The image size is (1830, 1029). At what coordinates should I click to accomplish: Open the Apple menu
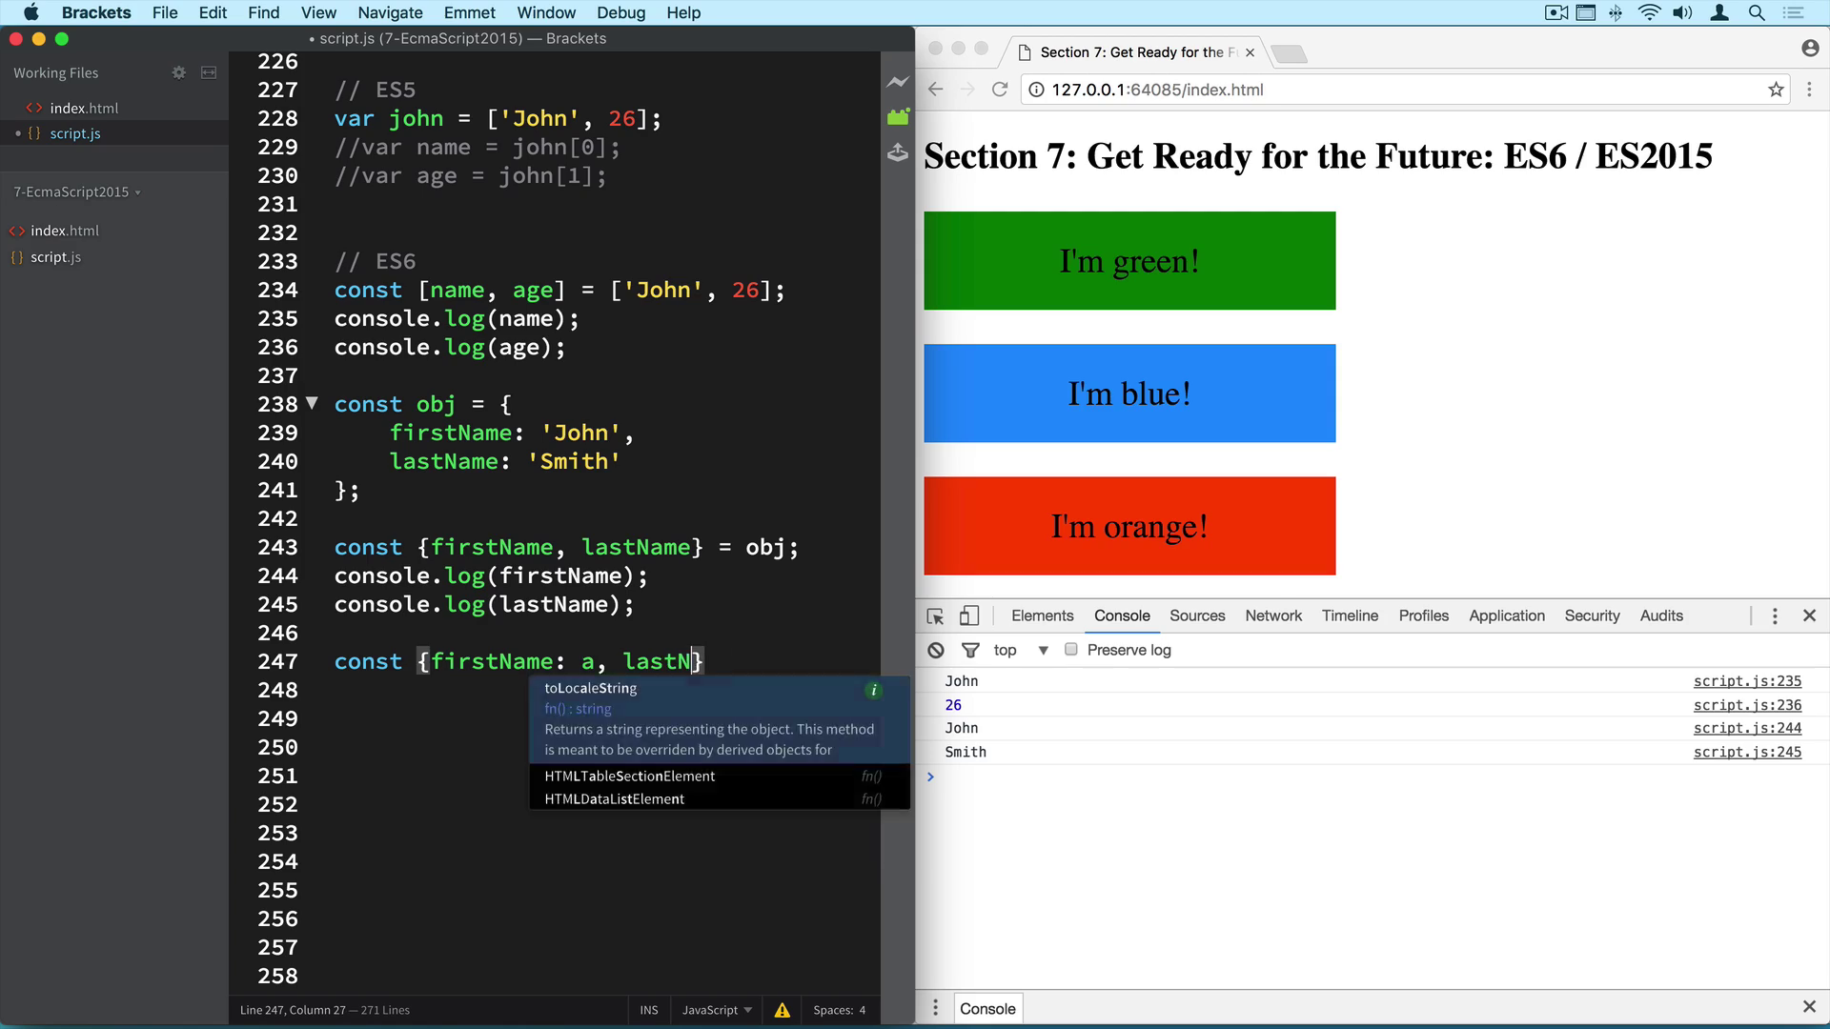tap(30, 12)
